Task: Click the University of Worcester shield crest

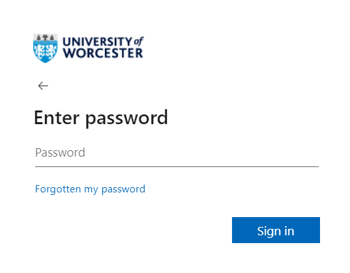Action: 46,48
